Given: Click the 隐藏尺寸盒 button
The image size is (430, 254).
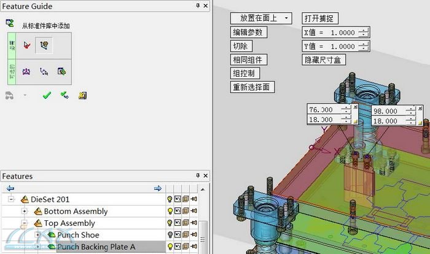Looking at the screenshot, I should [x=324, y=60].
